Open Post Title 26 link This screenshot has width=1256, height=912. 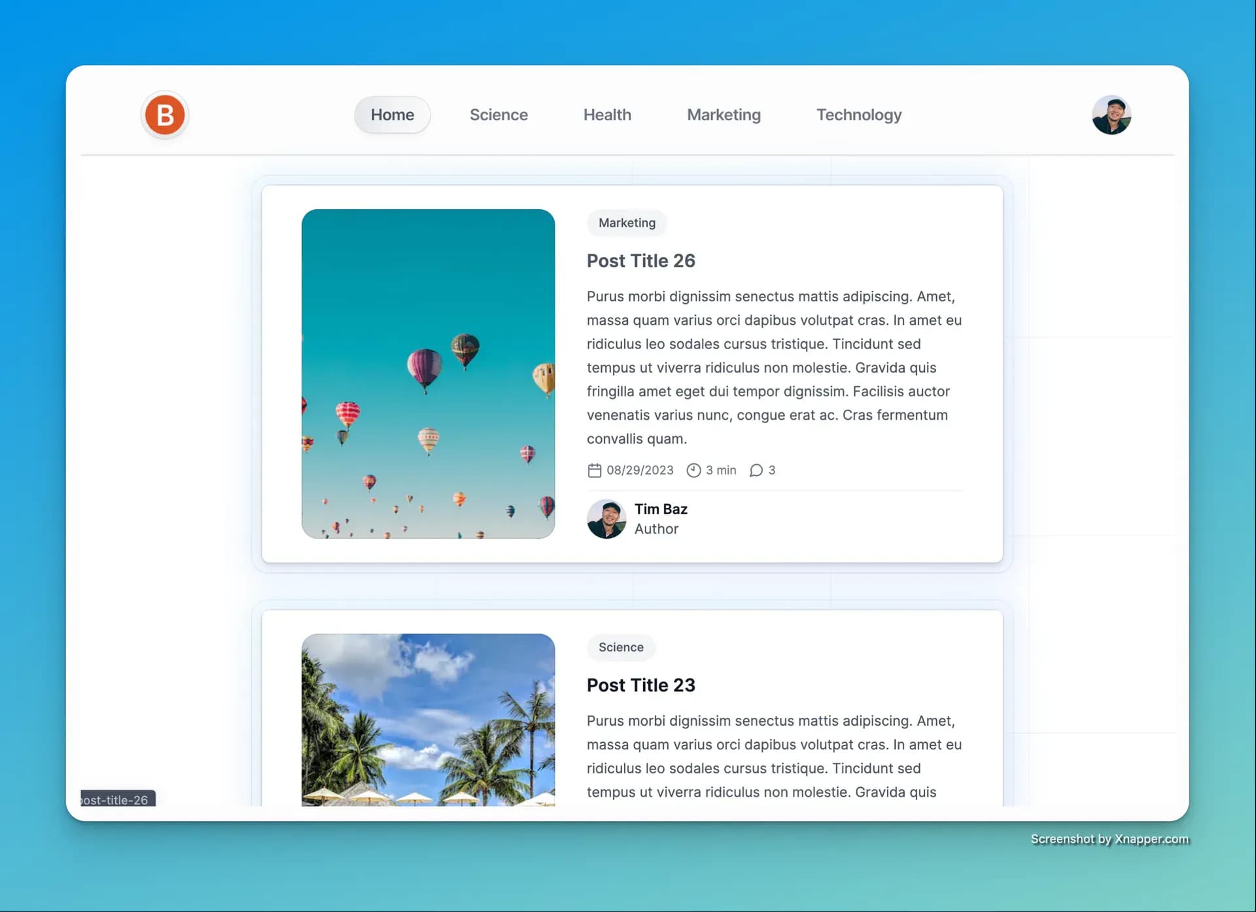640,261
